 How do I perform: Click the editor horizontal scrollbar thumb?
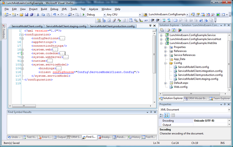24,106
